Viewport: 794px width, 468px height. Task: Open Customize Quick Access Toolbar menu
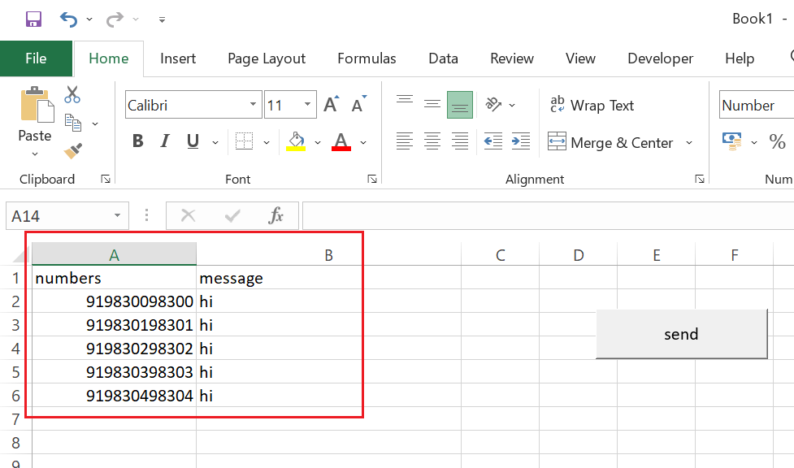pyautogui.click(x=162, y=19)
